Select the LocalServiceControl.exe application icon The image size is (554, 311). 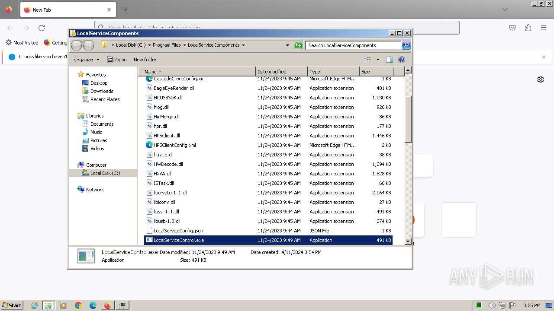149,240
